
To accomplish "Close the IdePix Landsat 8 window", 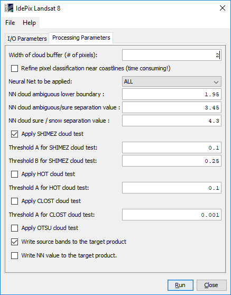I will [x=223, y=8].
